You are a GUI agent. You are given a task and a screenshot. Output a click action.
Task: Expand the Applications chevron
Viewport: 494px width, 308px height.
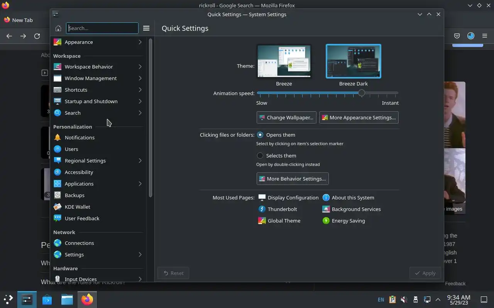[x=140, y=184]
